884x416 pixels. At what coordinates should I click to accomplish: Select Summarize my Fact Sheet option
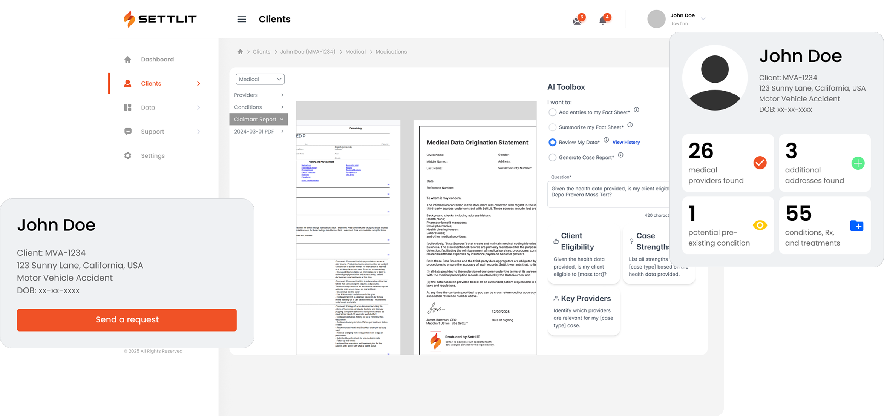[552, 127]
